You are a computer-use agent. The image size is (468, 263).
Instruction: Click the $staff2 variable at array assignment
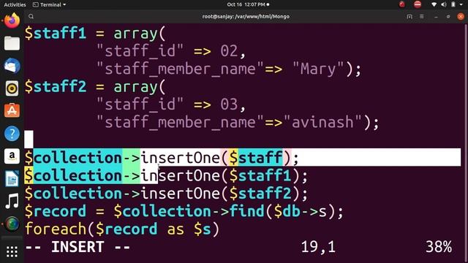point(56,87)
